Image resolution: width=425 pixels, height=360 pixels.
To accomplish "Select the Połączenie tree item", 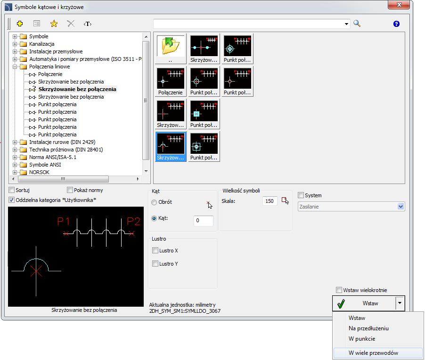I will pyautogui.click(x=50, y=74).
